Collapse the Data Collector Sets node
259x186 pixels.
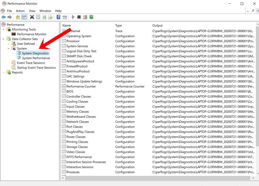pyautogui.click(x=3, y=39)
